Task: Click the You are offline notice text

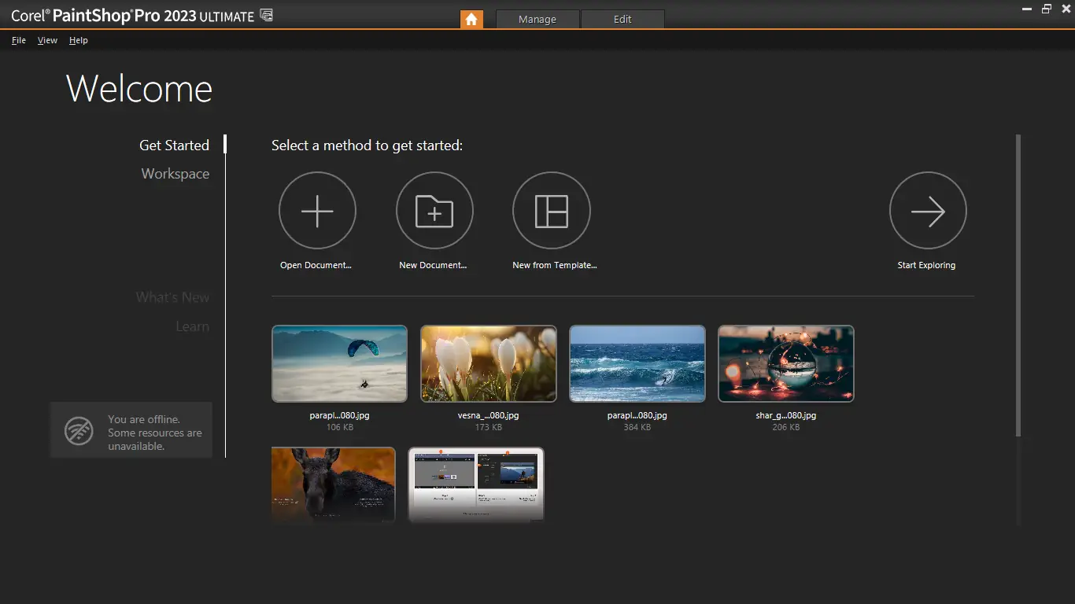Action: coord(155,433)
